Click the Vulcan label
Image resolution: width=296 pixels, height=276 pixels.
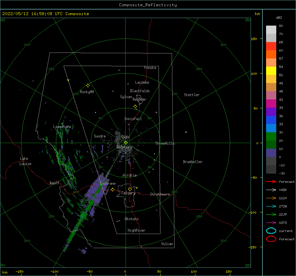pyautogui.click(x=167, y=244)
